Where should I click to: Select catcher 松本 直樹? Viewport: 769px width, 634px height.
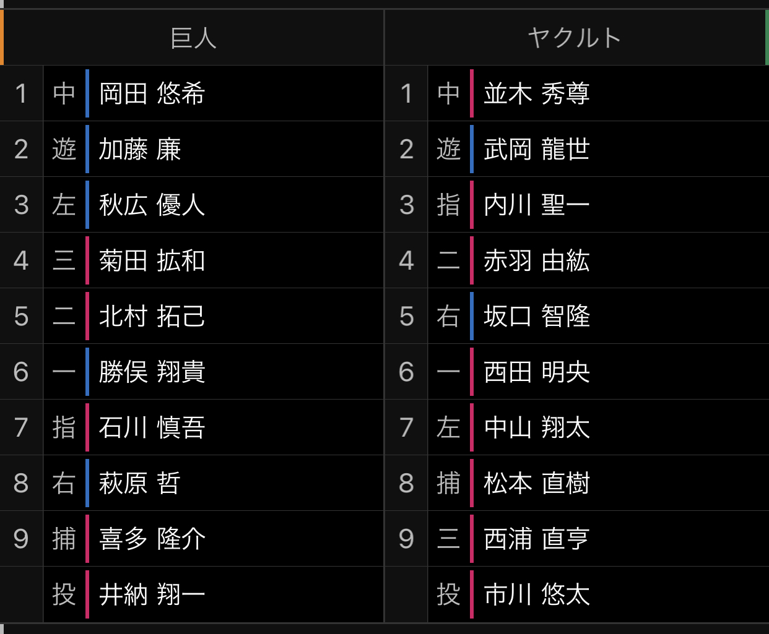(x=537, y=483)
